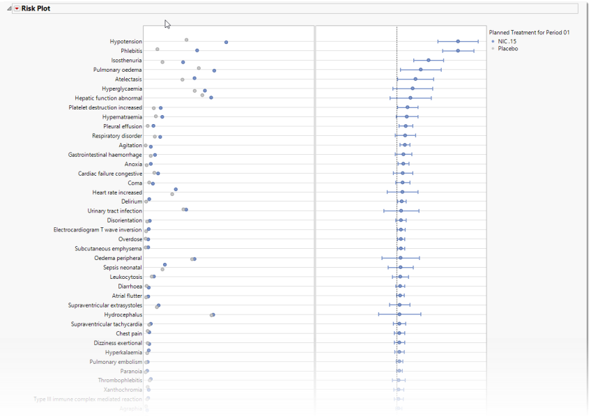
Task: Click the NIC .15 blue legend marker
Action: coord(493,42)
